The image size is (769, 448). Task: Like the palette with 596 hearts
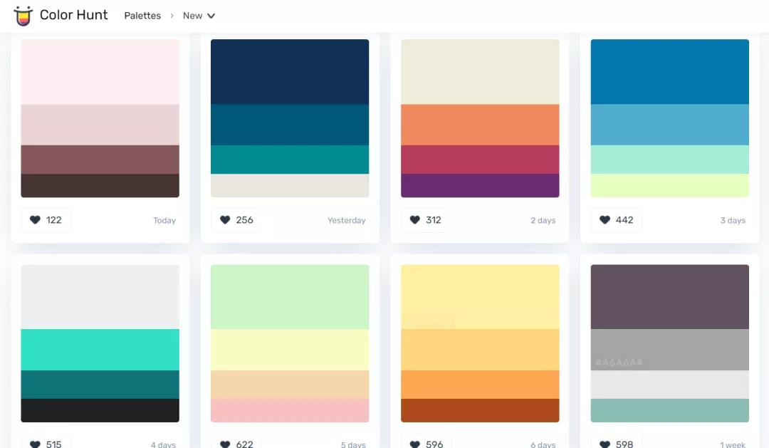pos(427,443)
